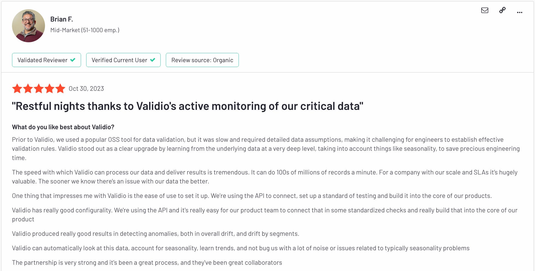Screen dimensions: 535x271
Task: Click the fifth and last rating star
Action: tap(60, 89)
